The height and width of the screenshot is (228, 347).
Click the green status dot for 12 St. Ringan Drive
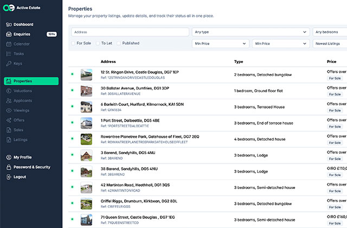point(72,74)
